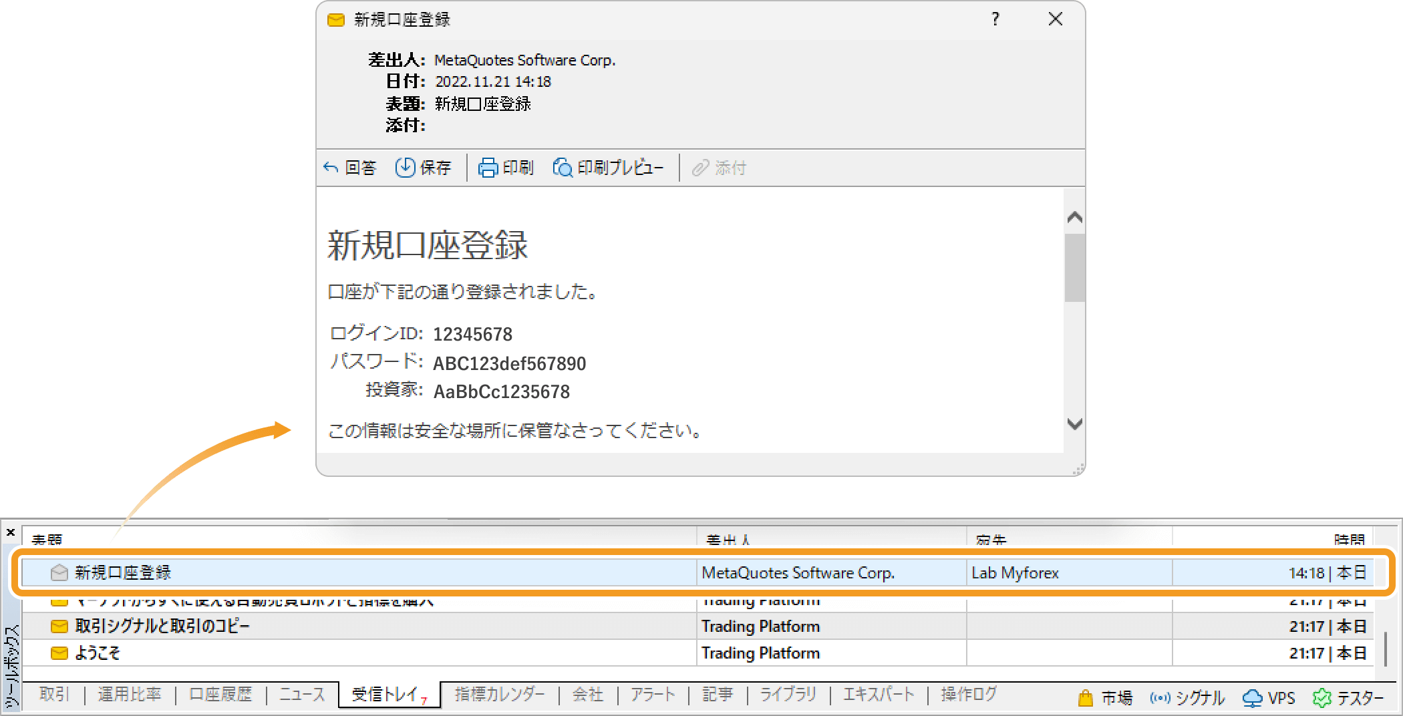Switch to the ニュース tab

[302, 695]
